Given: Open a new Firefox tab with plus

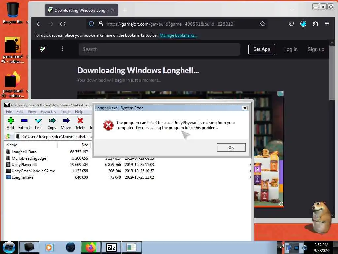Looking at the screenshot, I should click(125, 10).
